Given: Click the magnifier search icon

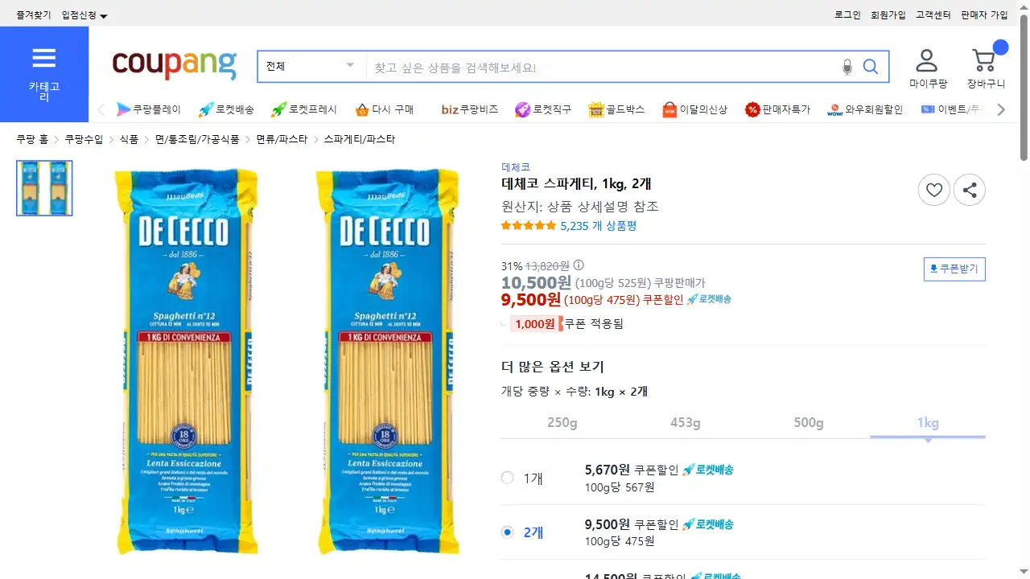Looking at the screenshot, I should (871, 67).
